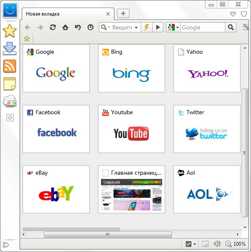Click the scroll right arrow
251x252 pixels.
coord(238,234)
